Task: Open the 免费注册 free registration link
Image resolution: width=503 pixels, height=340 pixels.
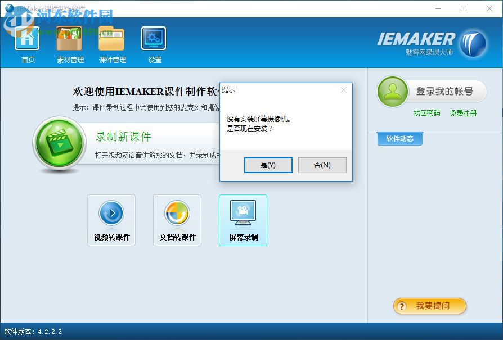Action: pyautogui.click(x=462, y=114)
